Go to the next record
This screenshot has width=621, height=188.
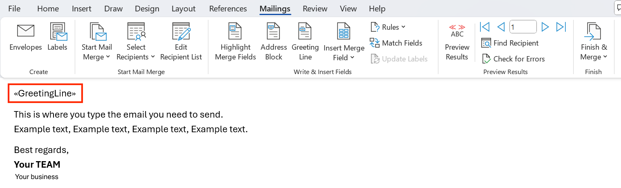coord(545,27)
